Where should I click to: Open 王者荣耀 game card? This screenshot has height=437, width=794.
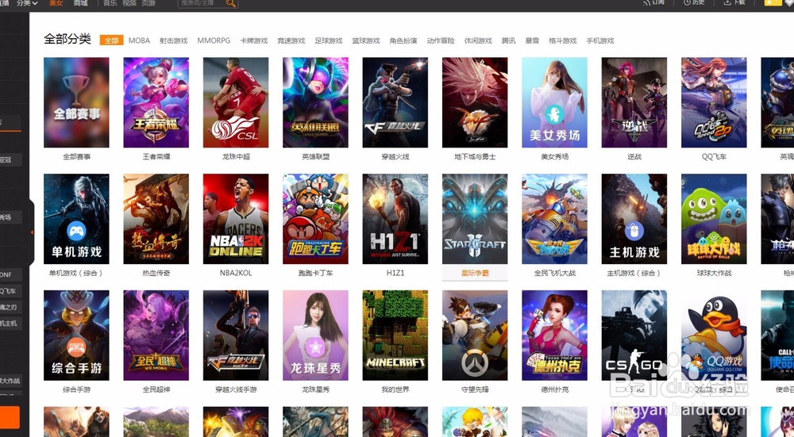[x=156, y=102]
